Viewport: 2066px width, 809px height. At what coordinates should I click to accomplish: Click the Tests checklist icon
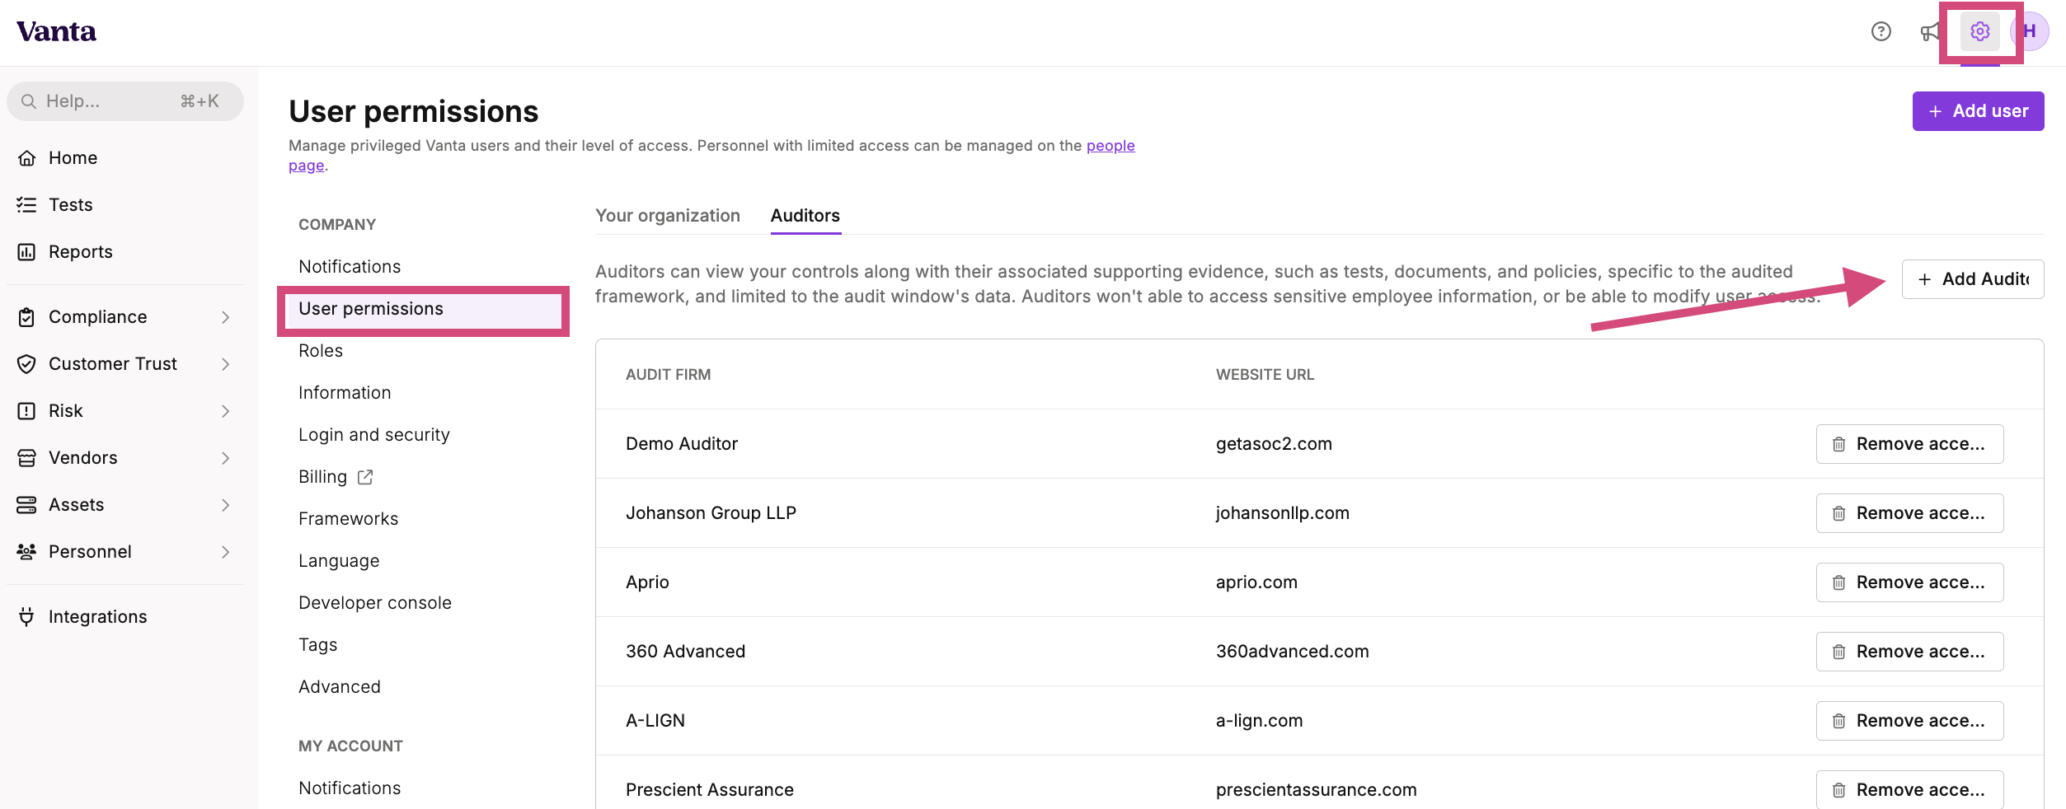(26, 204)
